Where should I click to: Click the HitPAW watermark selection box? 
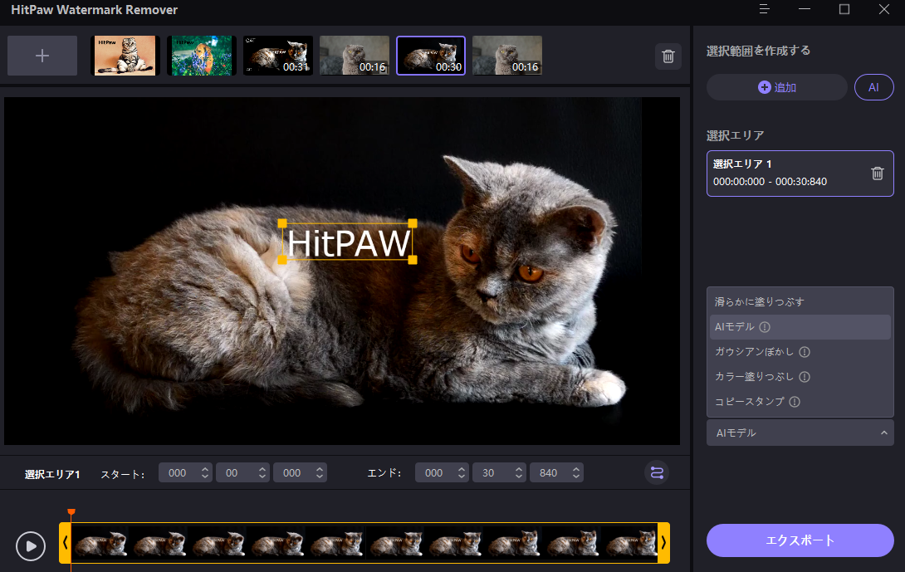pos(347,242)
